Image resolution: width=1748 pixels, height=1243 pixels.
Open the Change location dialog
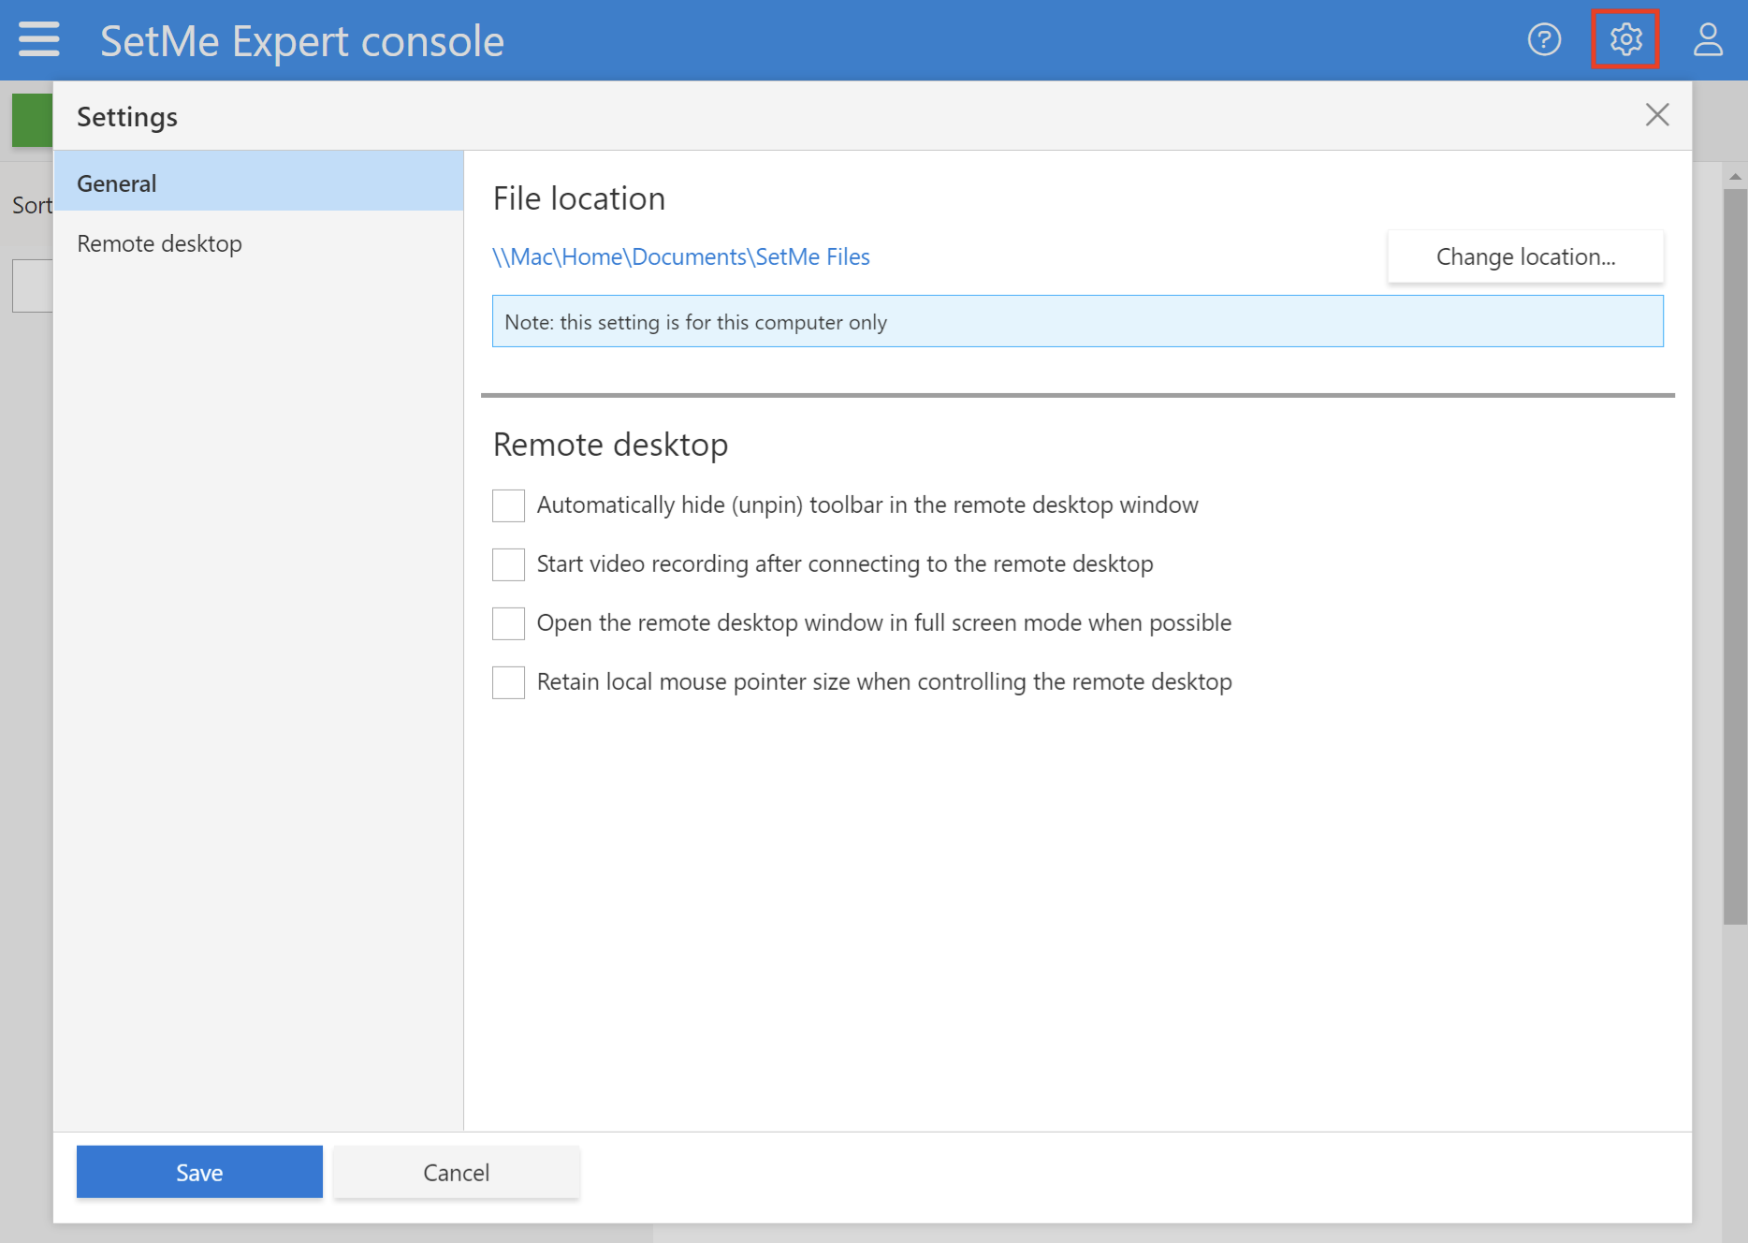[x=1524, y=256]
